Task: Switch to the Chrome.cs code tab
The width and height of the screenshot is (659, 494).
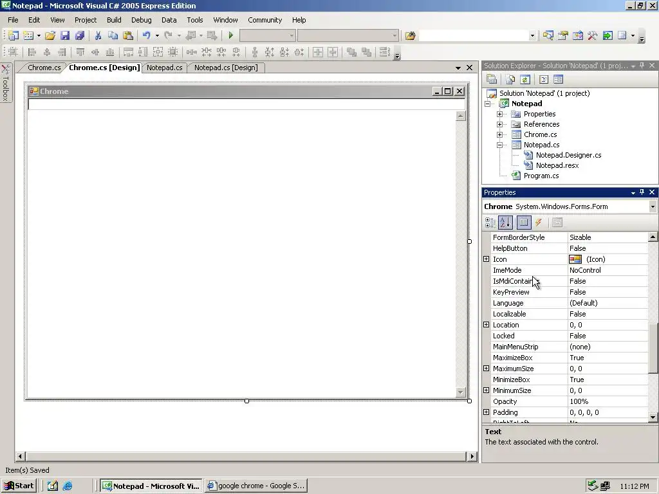Action: pyautogui.click(x=44, y=68)
